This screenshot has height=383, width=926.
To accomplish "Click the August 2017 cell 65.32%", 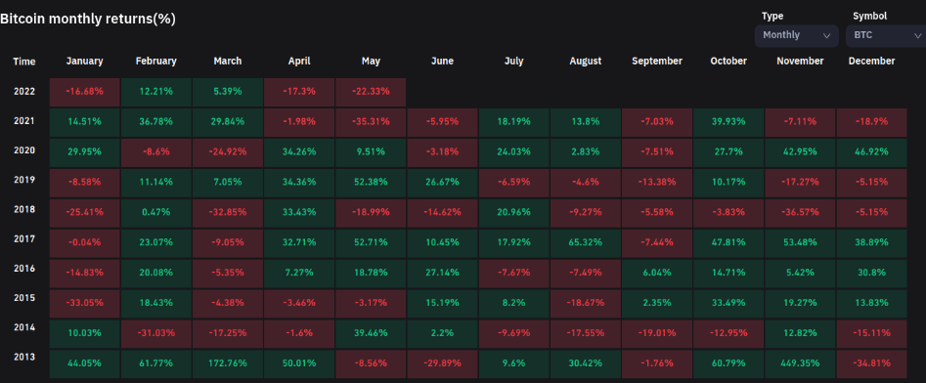I will point(586,242).
